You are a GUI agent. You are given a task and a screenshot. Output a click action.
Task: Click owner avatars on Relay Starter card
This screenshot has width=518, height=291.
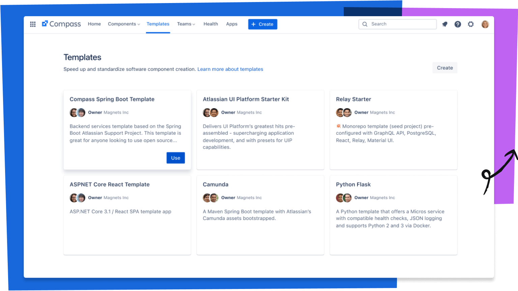[344, 112]
